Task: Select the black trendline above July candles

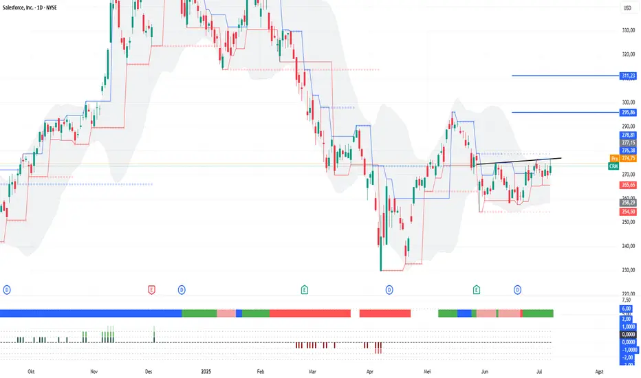Action: (519, 161)
